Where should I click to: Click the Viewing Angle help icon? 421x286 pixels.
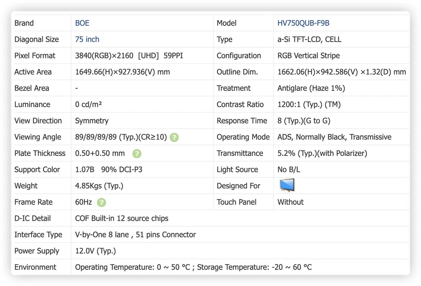coord(174,137)
